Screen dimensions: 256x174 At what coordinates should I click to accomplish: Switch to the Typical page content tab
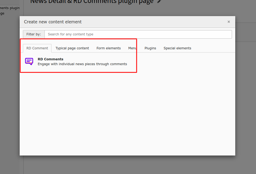pyautogui.click(x=72, y=48)
